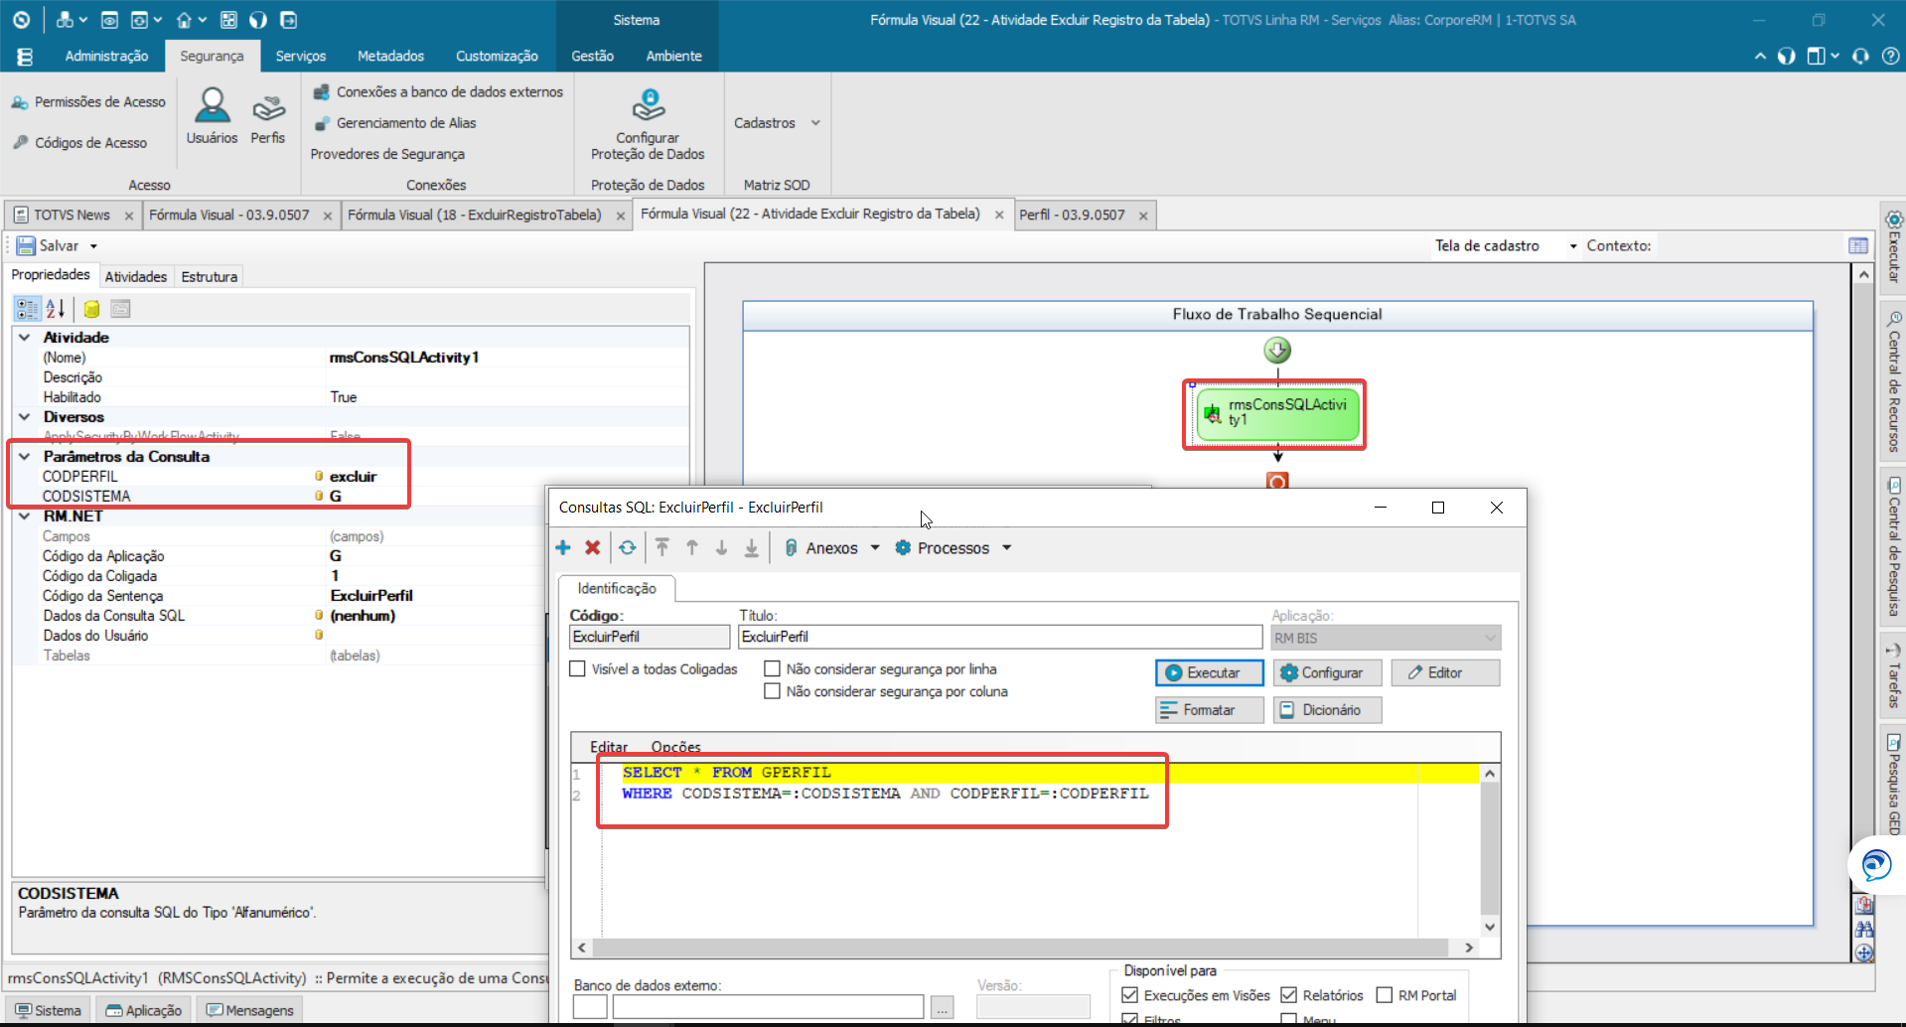Open the Processos dropdown menu
Screen dimensions: 1906x1027
(x=1007, y=548)
